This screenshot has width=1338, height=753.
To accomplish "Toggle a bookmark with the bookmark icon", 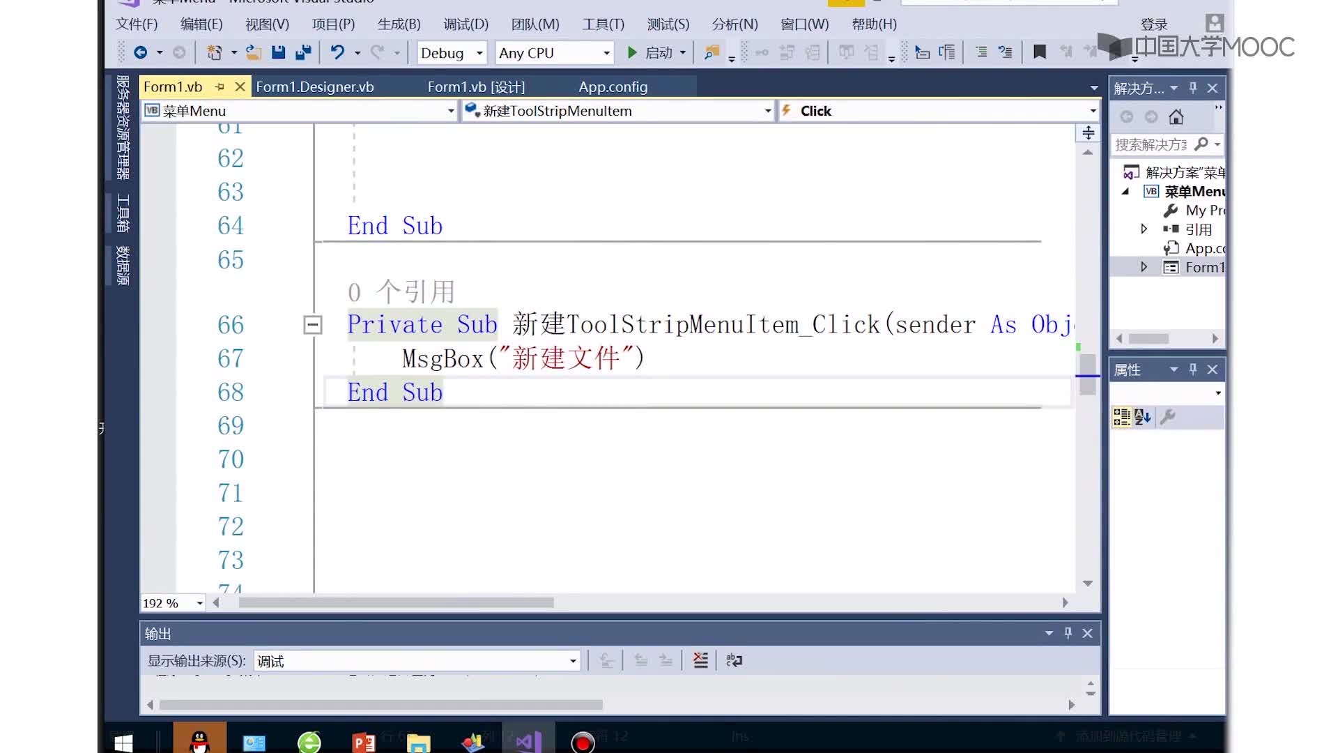I will pyautogui.click(x=1040, y=52).
